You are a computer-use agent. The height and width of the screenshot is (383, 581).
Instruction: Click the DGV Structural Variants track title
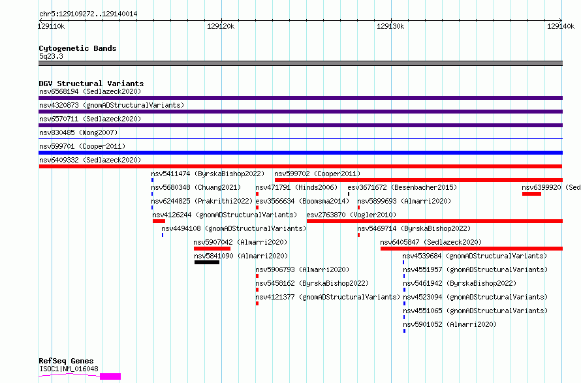click(91, 84)
